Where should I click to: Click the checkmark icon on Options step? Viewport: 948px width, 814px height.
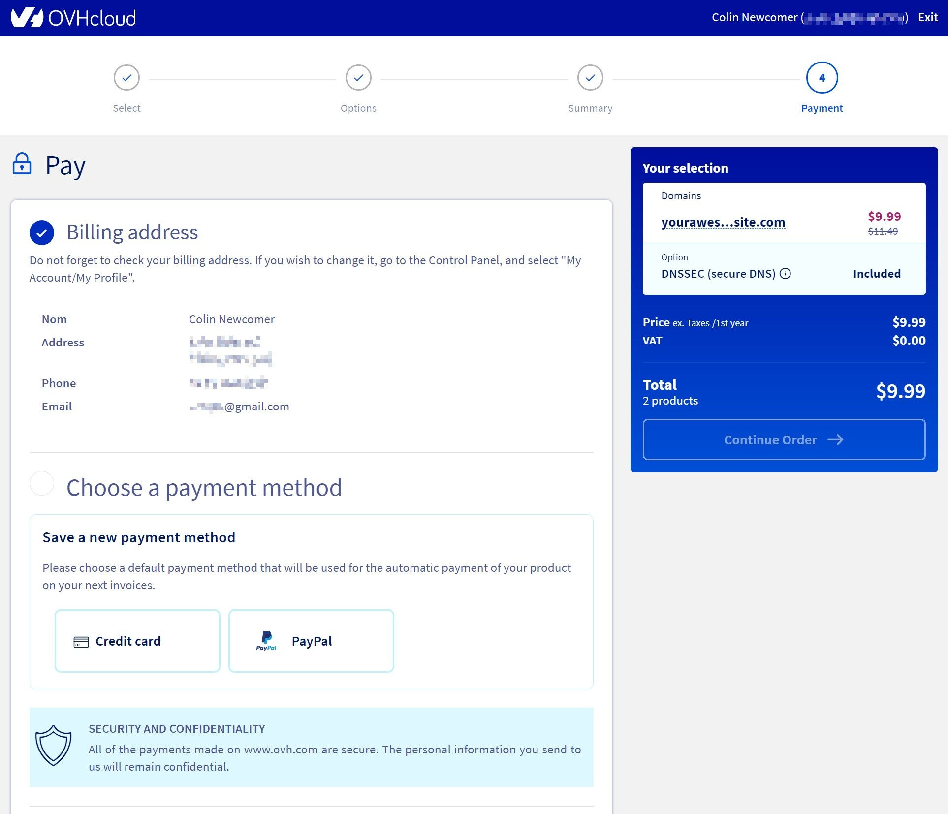358,77
